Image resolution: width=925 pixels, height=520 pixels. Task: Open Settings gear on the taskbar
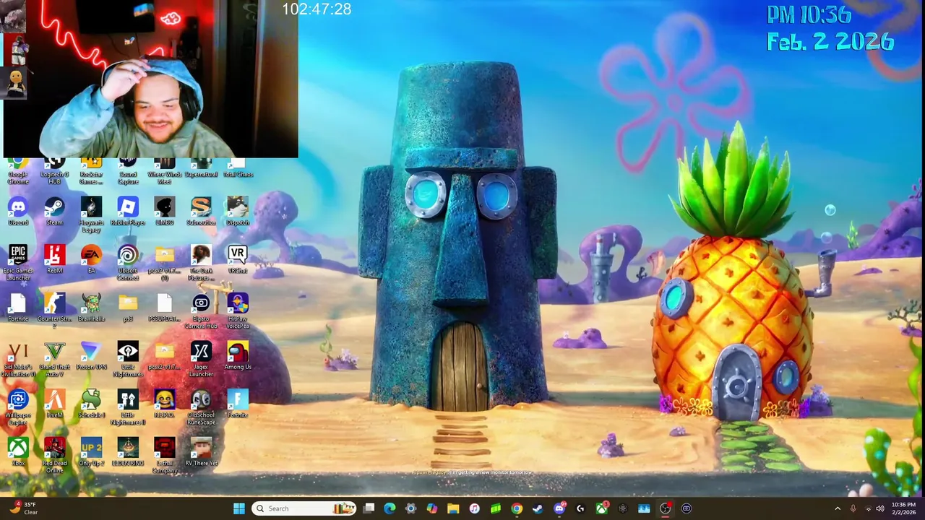coord(410,508)
